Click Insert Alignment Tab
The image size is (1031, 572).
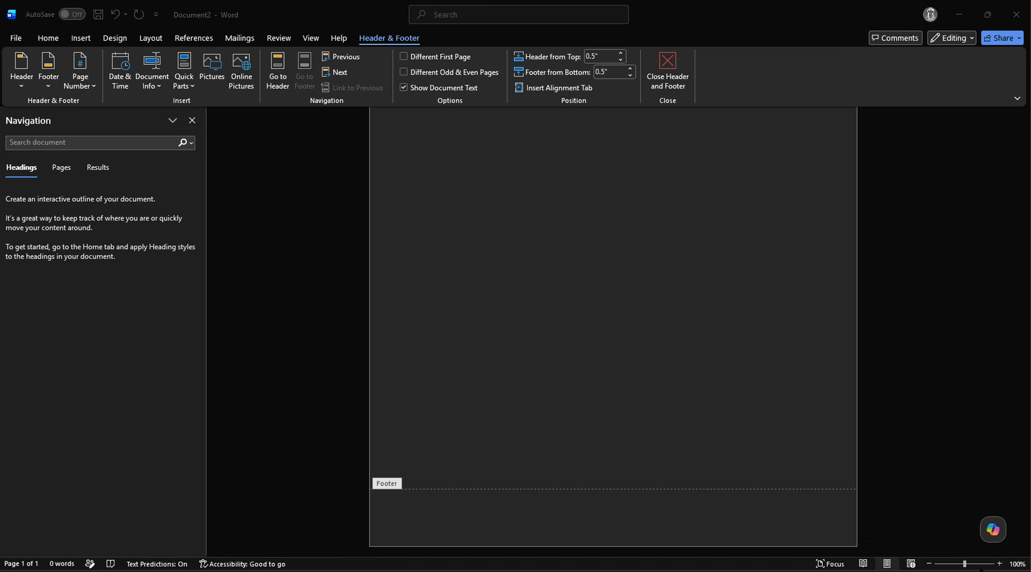tap(553, 87)
